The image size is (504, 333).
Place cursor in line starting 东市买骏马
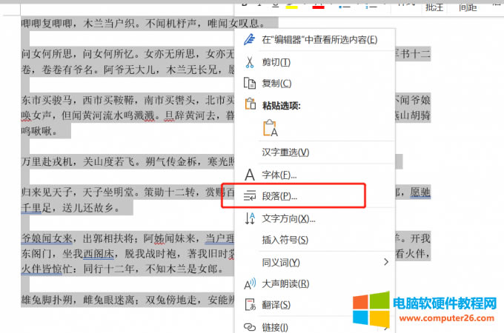[x=127, y=100]
